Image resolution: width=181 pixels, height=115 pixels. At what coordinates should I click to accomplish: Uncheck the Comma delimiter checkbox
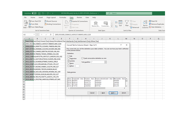(68, 61)
